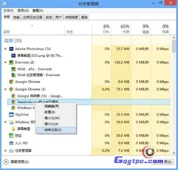178x170 pixels.
Task: Switch to the 性能 tab
Action: pos(16,17)
